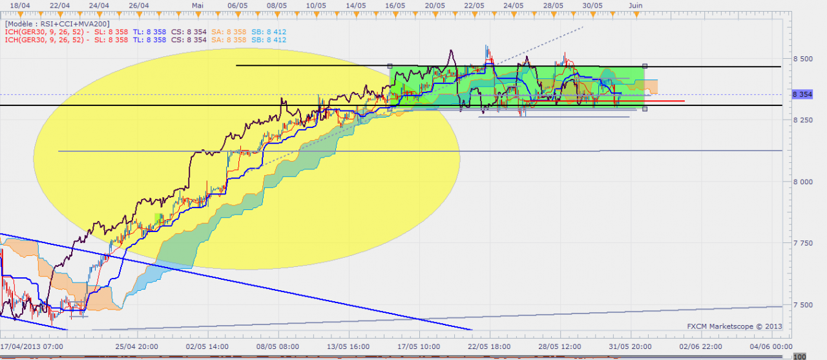Image resolution: width=827 pixels, height=360 pixels.
Task: Click the Mai month label on top timeline
Action: 199,5
